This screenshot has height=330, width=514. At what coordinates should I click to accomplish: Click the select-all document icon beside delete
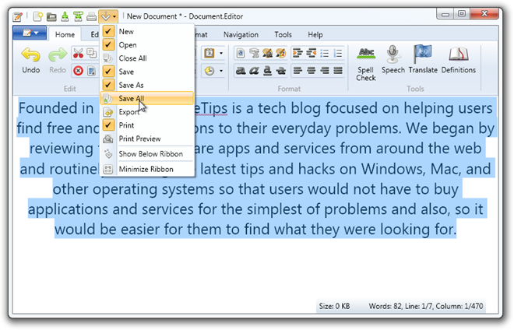(x=91, y=71)
